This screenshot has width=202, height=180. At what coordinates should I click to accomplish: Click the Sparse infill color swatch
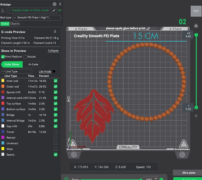3,92
